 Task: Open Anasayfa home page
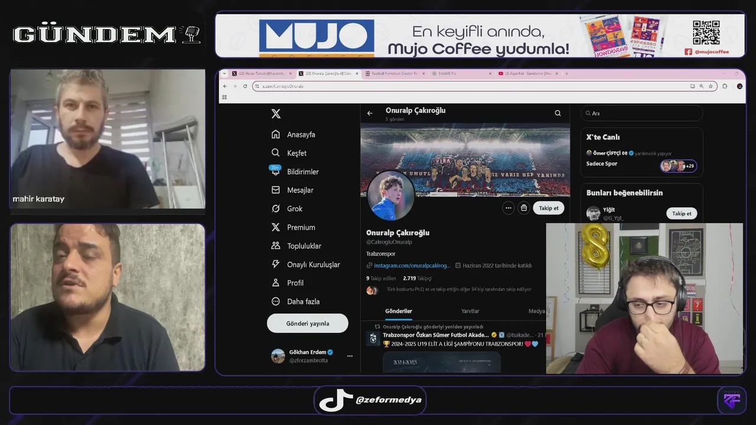294,135
